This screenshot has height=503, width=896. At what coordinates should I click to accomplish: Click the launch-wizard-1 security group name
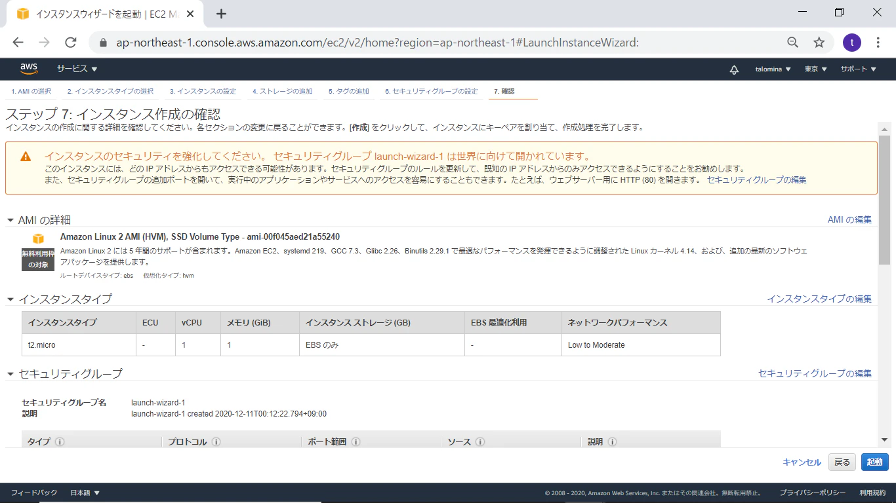pyautogui.click(x=158, y=403)
